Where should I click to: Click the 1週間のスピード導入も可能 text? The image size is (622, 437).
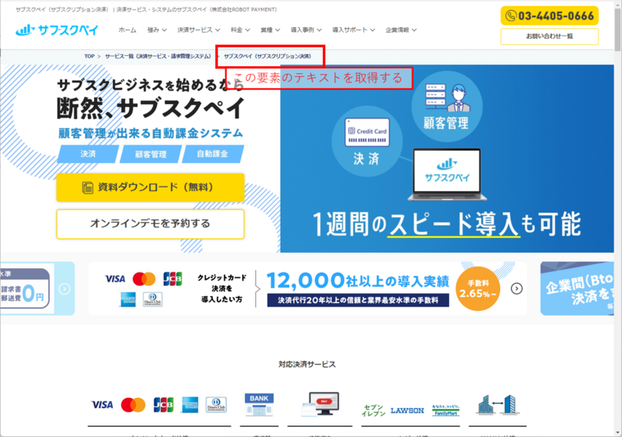(x=447, y=224)
